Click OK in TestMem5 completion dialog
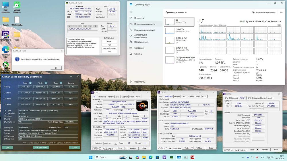The width and height of the screenshot is (287, 161). pyautogui.click(x=56, y=68)
